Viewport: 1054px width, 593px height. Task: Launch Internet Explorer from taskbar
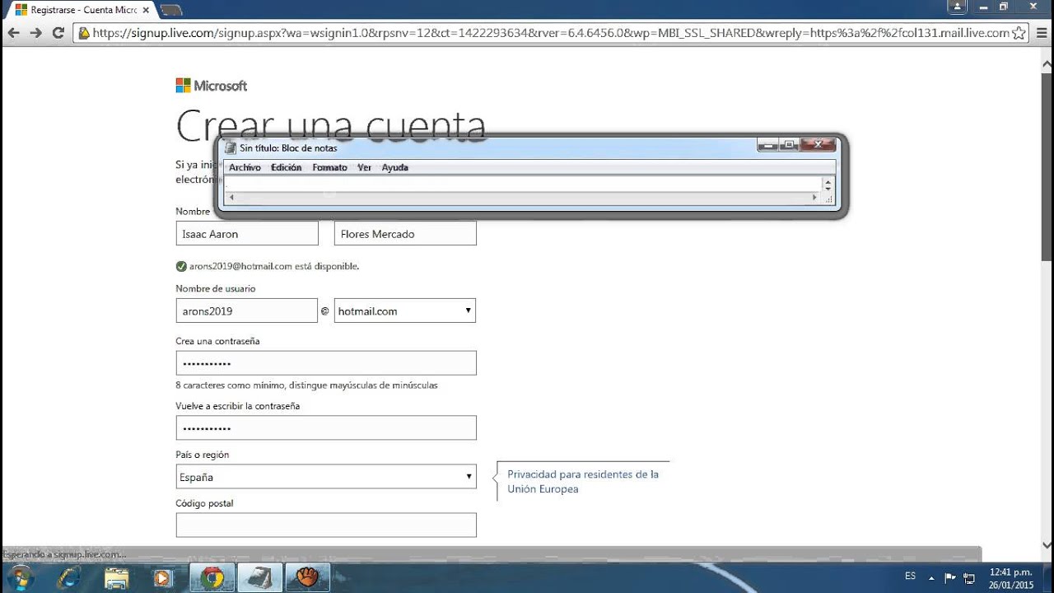pyautogui.click(x=69, y=577)
